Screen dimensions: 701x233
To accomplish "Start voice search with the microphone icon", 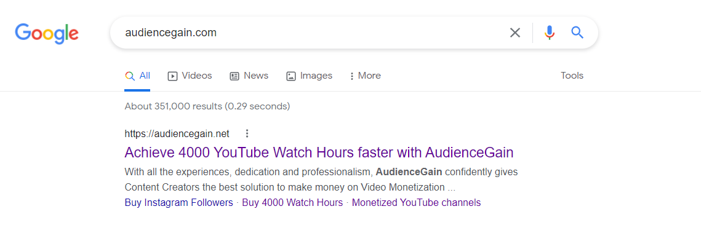I will (x=550, y=33).
